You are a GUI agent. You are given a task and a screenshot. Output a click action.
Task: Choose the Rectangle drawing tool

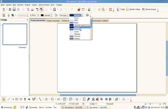[x=17, y=99]
